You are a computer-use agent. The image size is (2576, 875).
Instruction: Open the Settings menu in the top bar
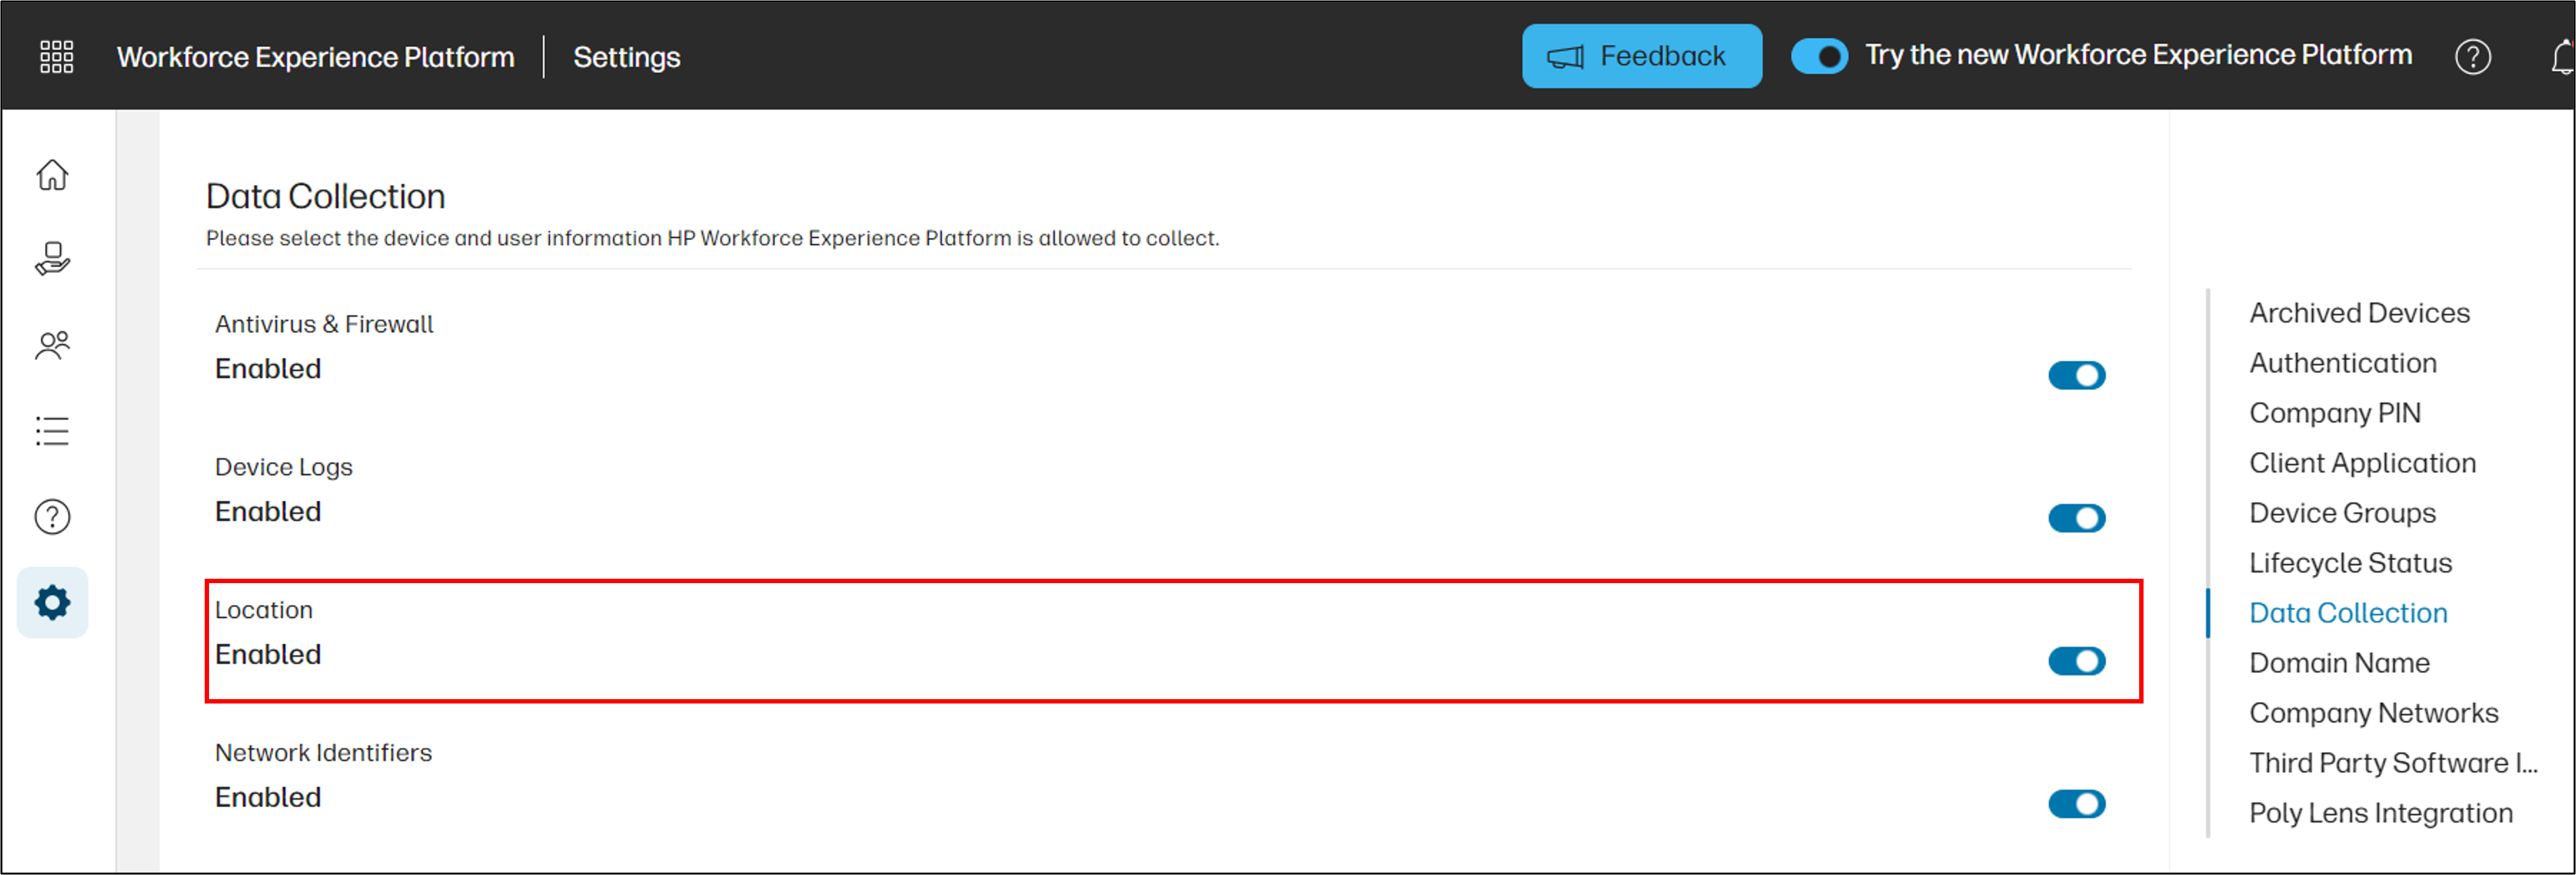pyautogui.click(x=627, y=57)
